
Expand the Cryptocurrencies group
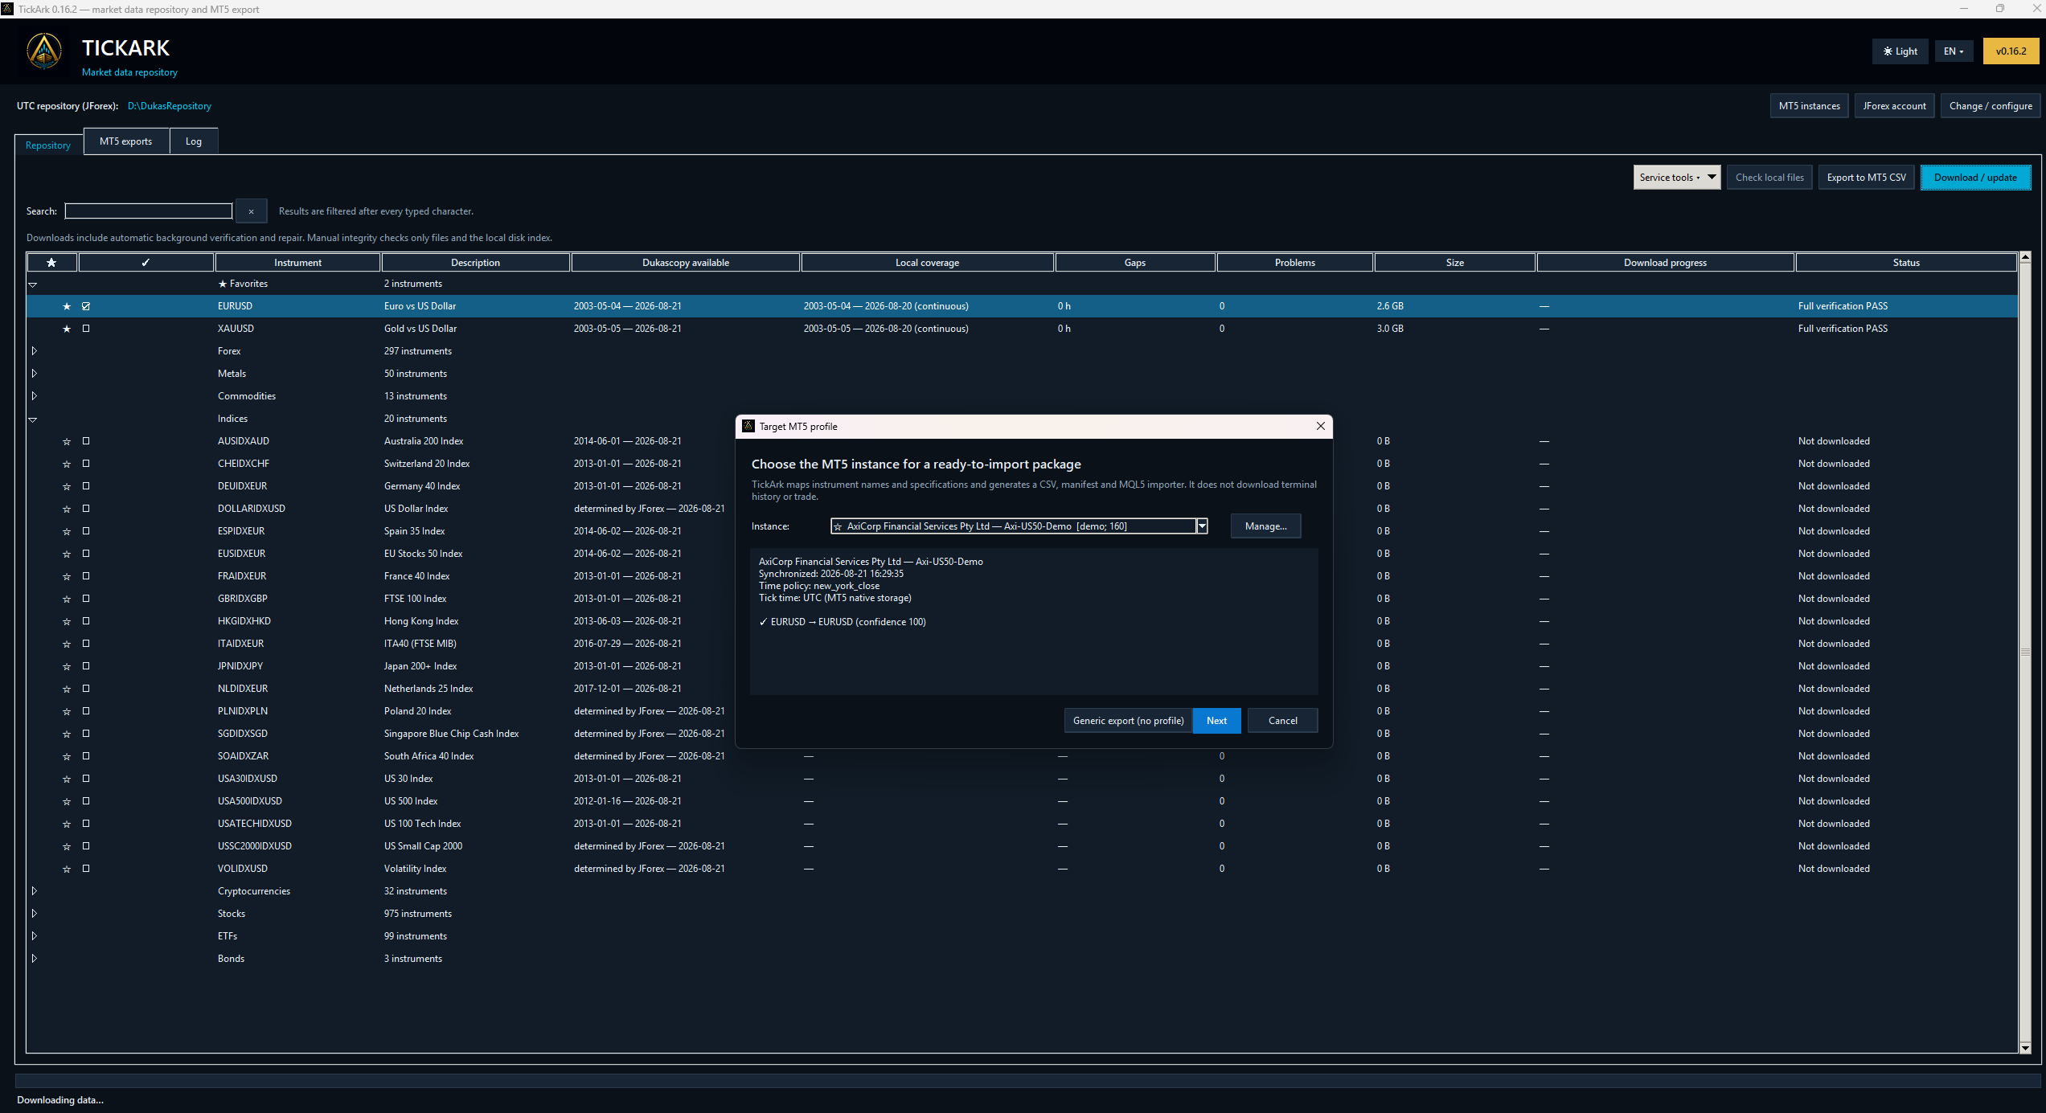(x=34, y=891)
